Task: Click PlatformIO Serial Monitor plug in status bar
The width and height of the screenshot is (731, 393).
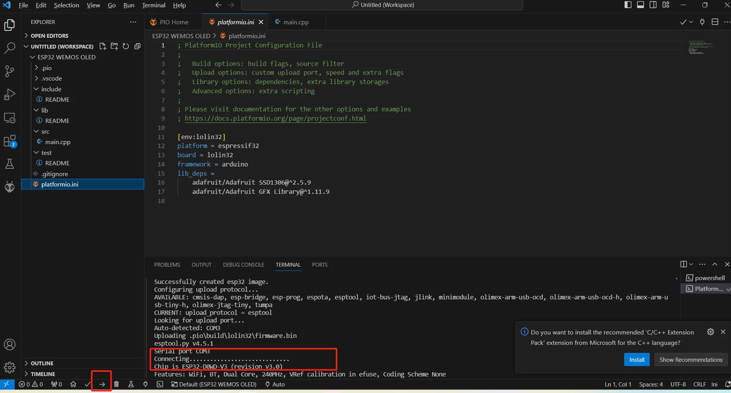Action: (x=145, y=384)
